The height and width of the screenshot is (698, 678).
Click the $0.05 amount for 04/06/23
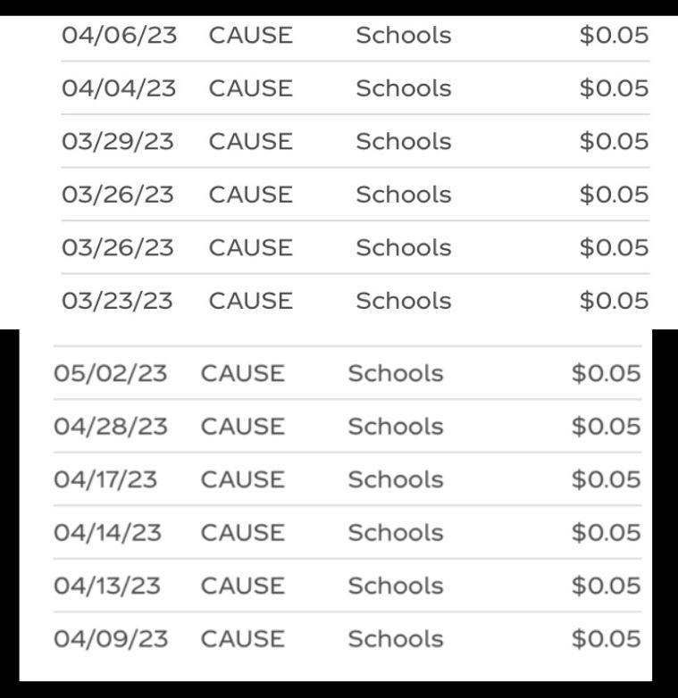(614, 36)
